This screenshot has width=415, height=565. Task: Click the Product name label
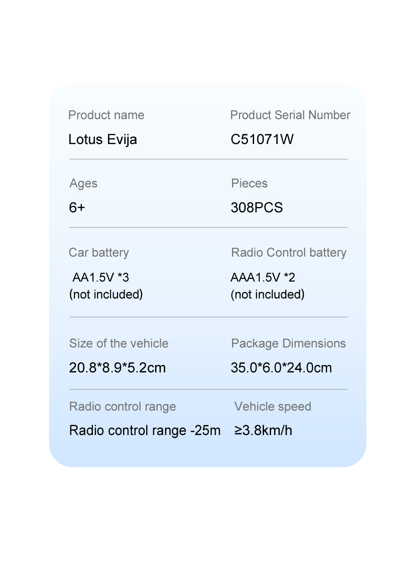[106, 115]
